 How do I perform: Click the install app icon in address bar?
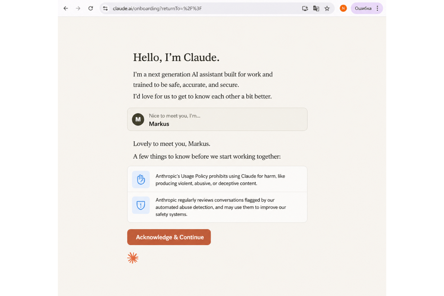coord(305,8)
